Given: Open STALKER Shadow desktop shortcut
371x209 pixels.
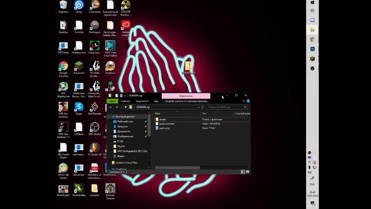Looking at the screenshot, I should tap(126, 8).
